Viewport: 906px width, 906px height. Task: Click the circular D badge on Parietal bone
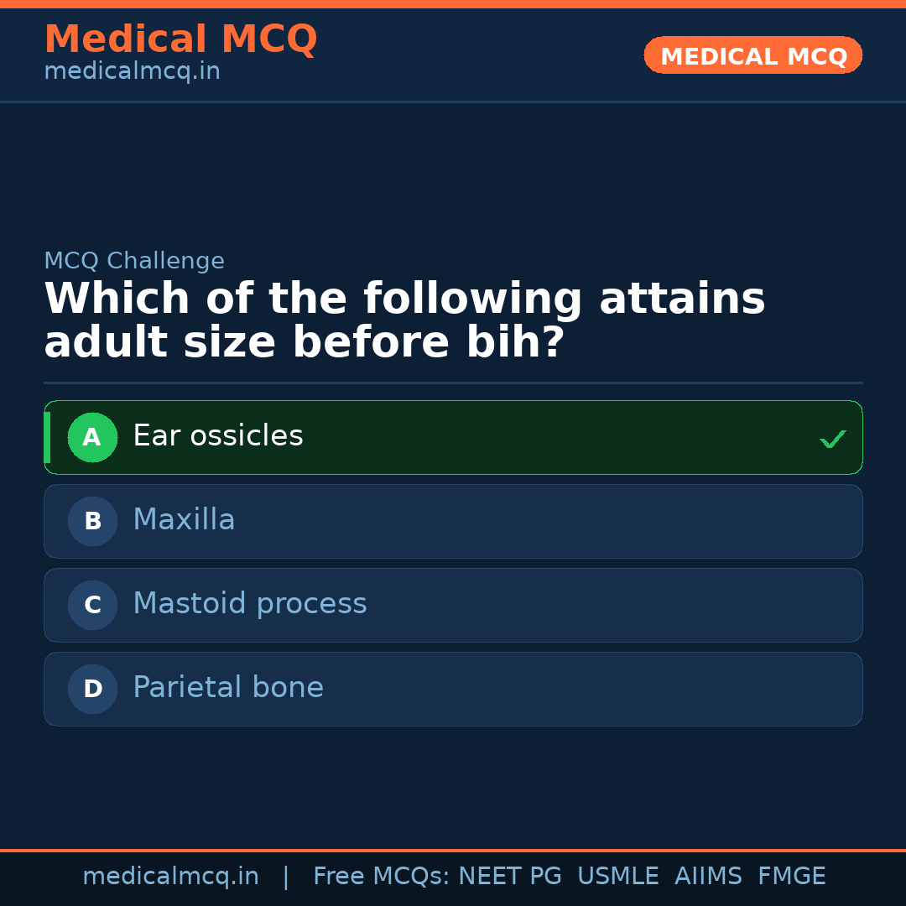point(92,689)
